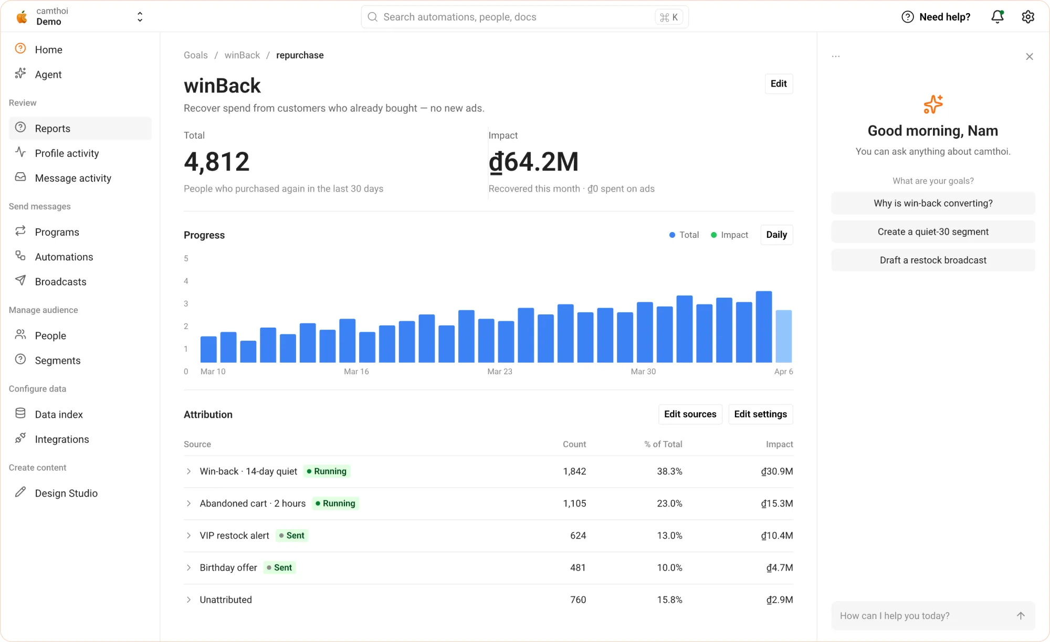Select 'Draft a restock broadcast' suggestion
The width and height of the screenshot is (1050, 642).
933,260
